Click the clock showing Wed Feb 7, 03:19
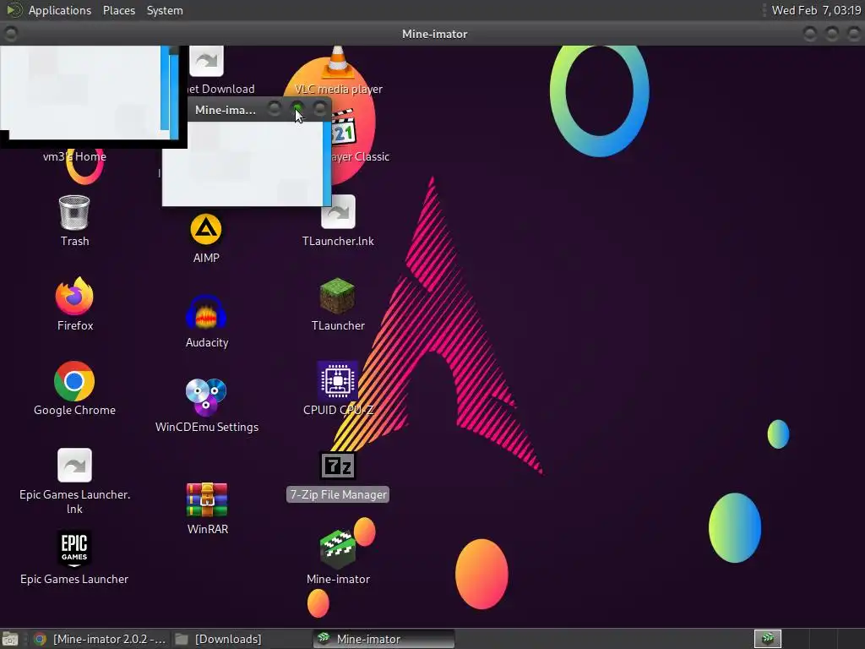865x649 pixels. [816, 10]
